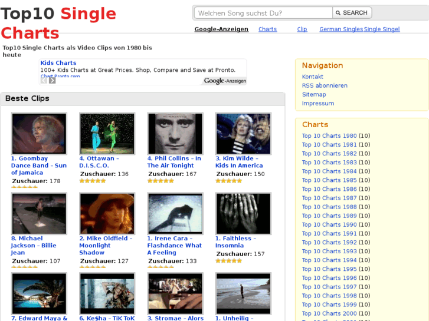
Task: Click the search magnifier SEARCH button
Action: pos(352,13)
